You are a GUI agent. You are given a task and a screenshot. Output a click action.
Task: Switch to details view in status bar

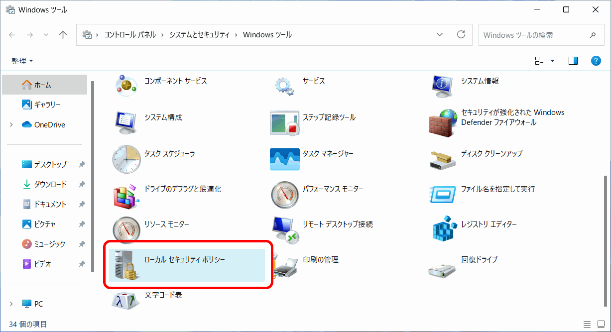click(587, 324)
